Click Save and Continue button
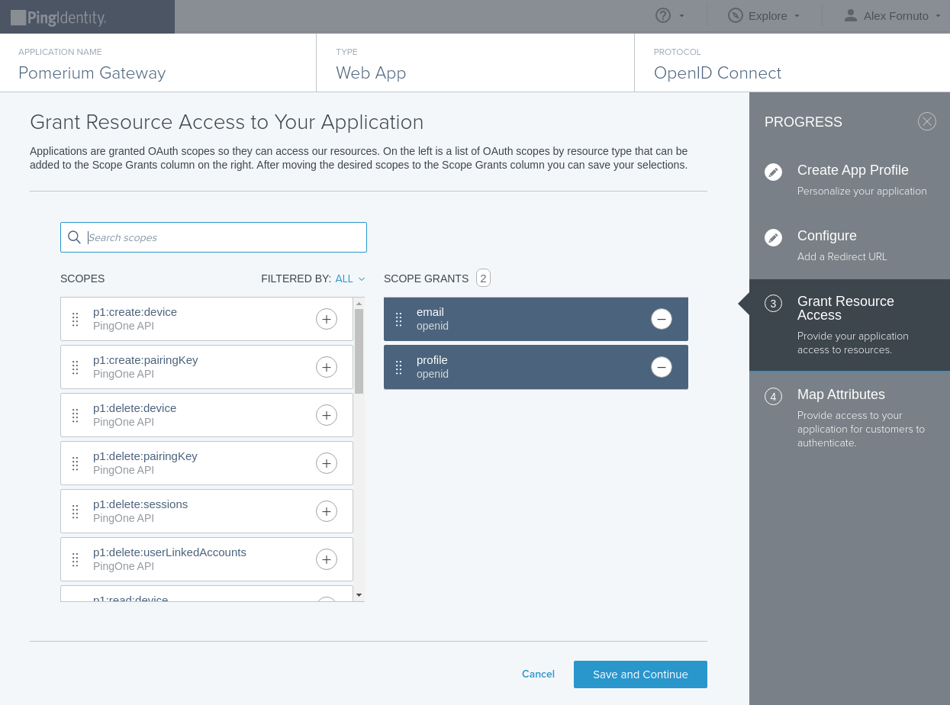The image size is (950, 705). tap(640, 674)
